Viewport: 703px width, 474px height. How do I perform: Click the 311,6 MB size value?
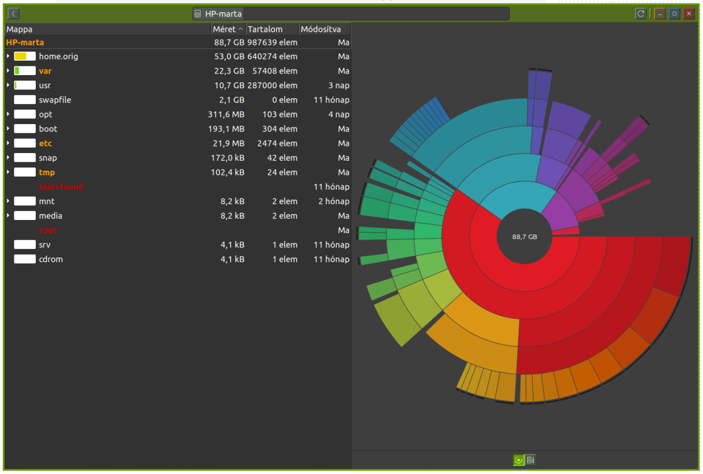226,114
